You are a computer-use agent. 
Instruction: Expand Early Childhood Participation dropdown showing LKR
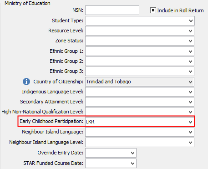140,122
